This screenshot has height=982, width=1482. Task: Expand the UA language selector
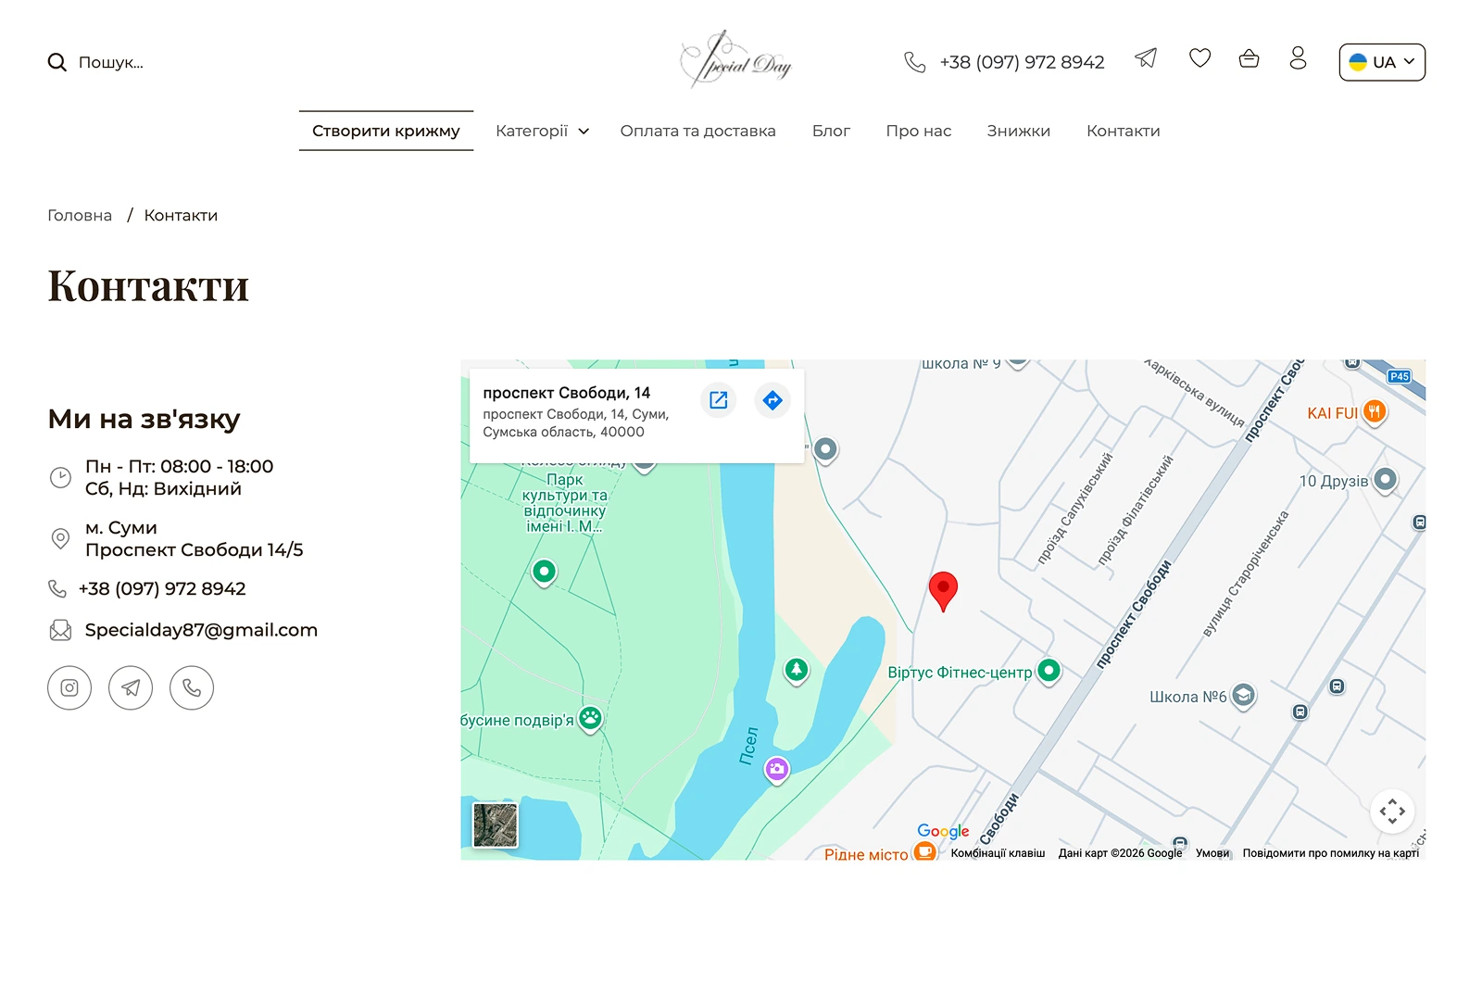pyautogui.click(x=1382, y=62)
